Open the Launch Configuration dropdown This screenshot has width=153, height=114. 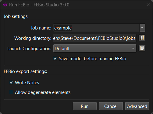pos(95,48)
